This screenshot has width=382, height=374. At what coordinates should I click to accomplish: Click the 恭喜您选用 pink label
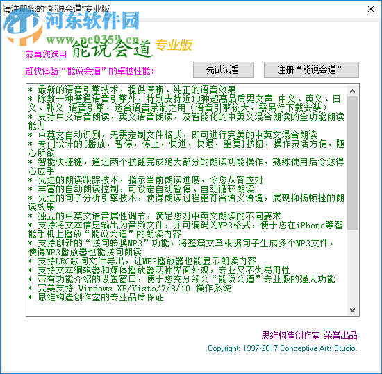pos(46,55)
